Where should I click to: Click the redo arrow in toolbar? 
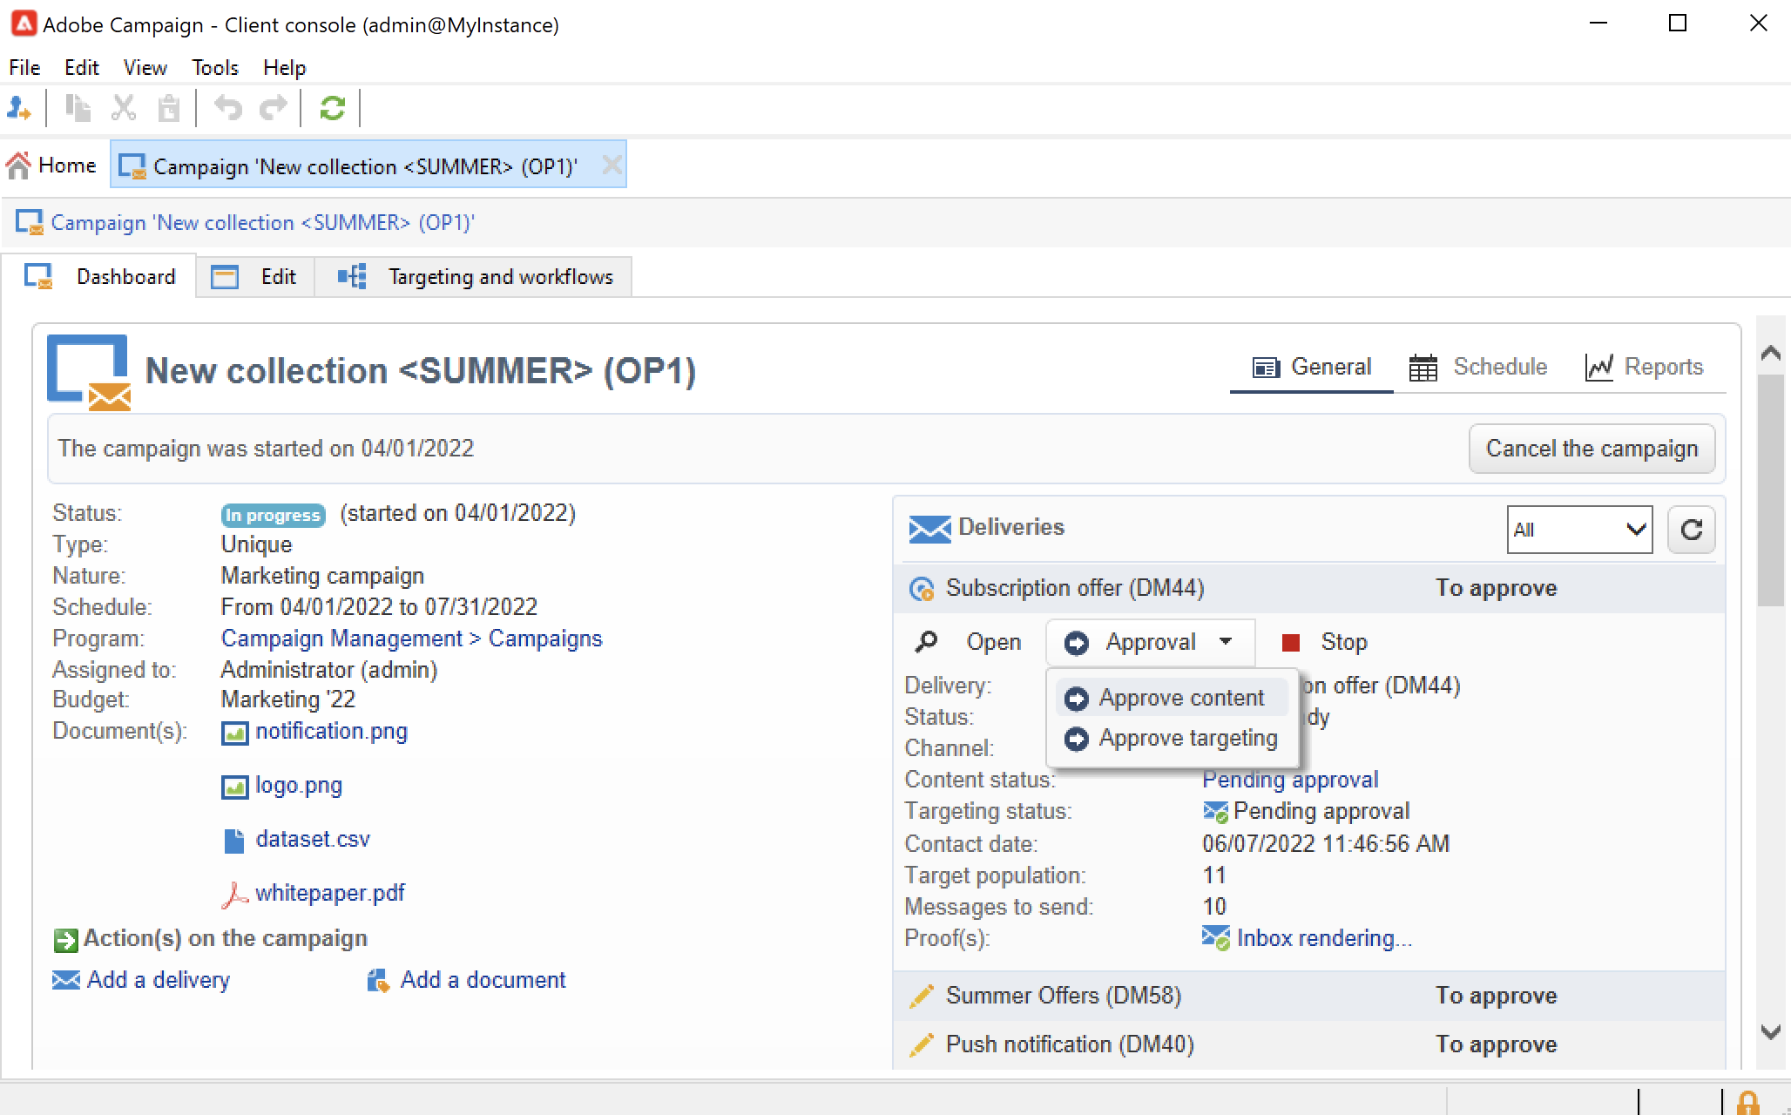pyautogui.click(x=273, y=108)
